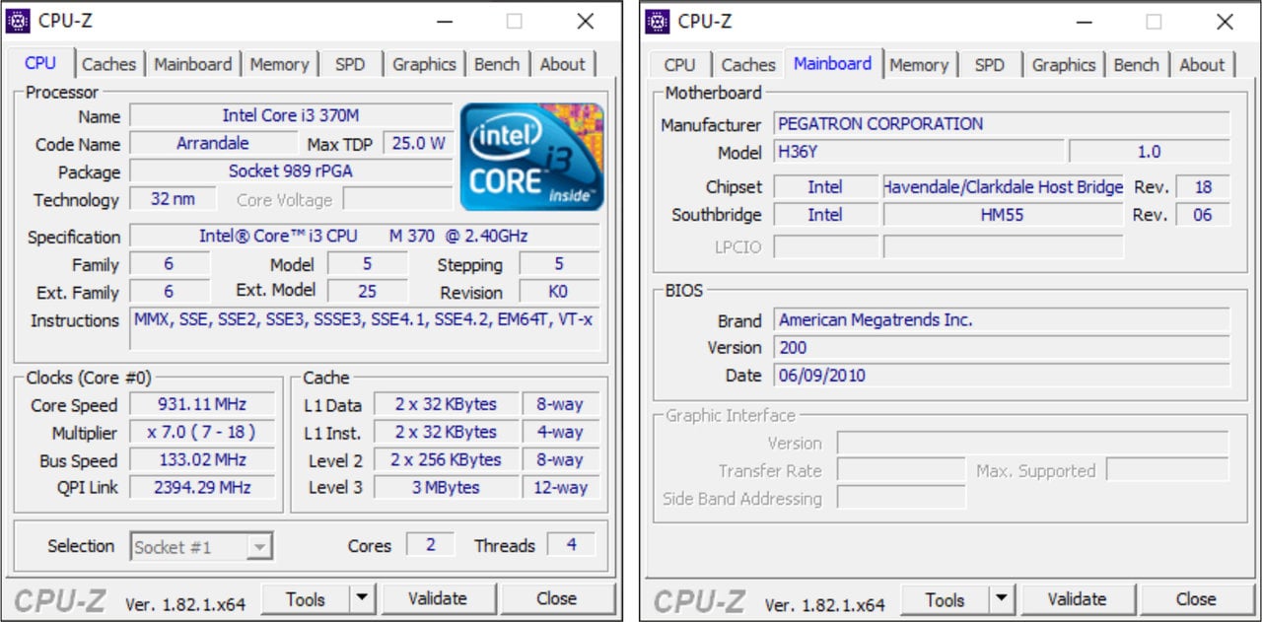Minimize the right CPU-Z window
The height and width of the screenshot is (622, 1262).
1084,21
